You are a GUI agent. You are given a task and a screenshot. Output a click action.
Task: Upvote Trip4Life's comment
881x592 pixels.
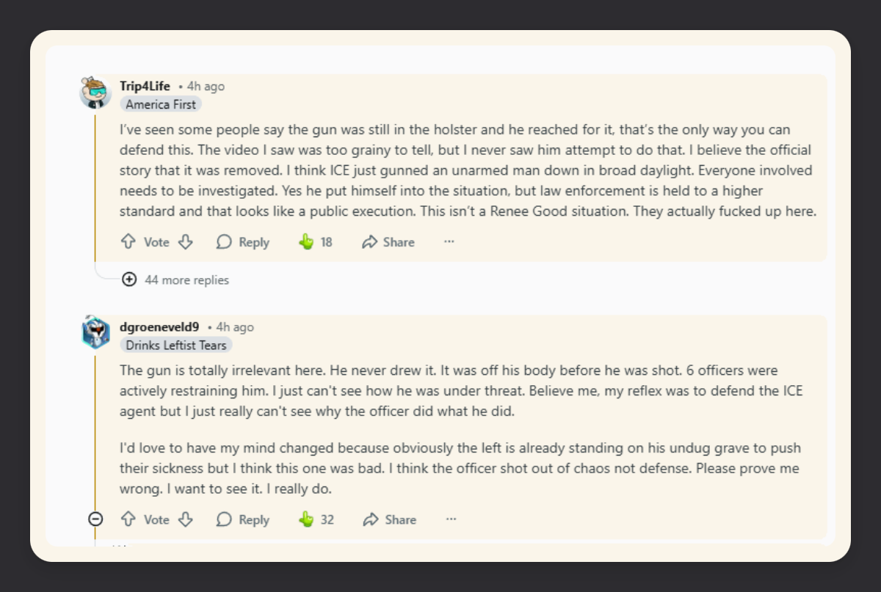pos(128,242)
